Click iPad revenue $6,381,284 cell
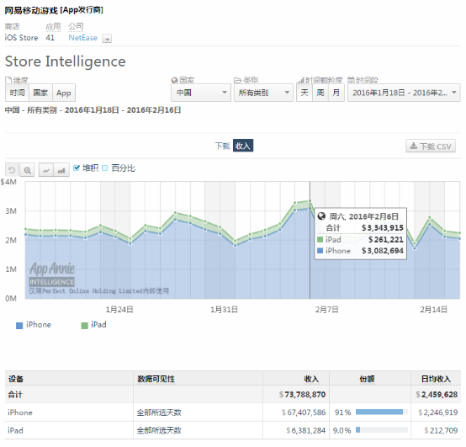The height and width of the screenshot is (447, 466). [306, 430]
